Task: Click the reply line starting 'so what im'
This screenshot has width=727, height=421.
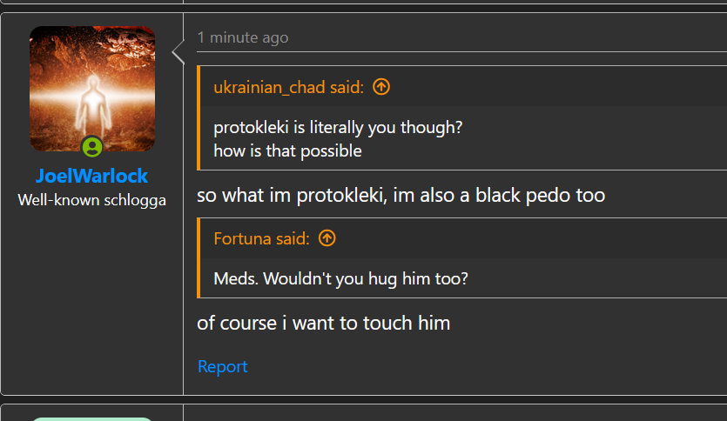Action: pyautogui.click(x=401, y=195)
